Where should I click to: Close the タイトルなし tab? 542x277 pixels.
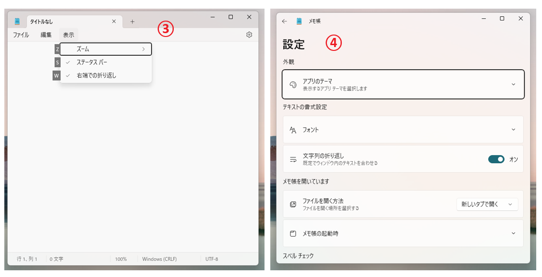(x=114, y=22)
